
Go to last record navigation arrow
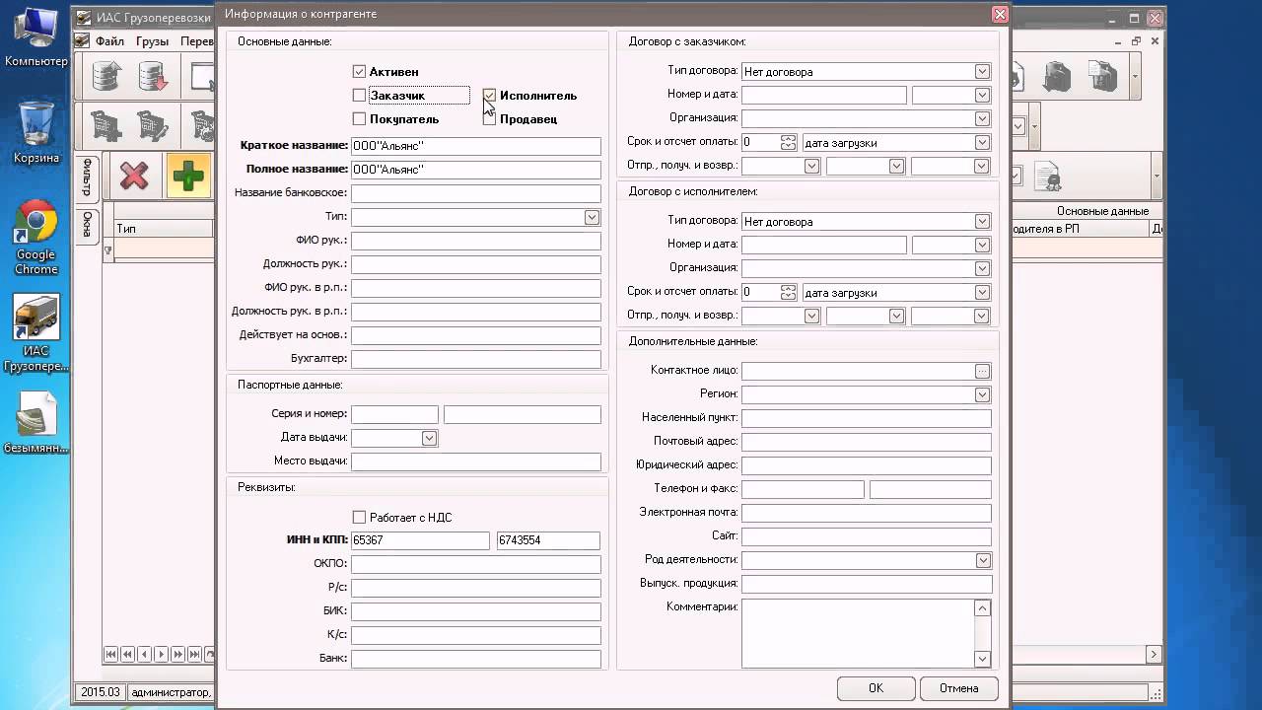coord(194,654)
